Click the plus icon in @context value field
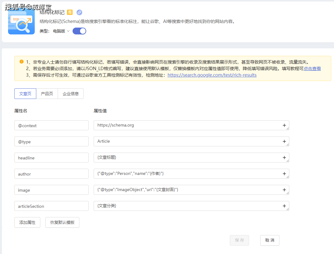This screenshot has width=334, height=254. click(x=284, y=125)
